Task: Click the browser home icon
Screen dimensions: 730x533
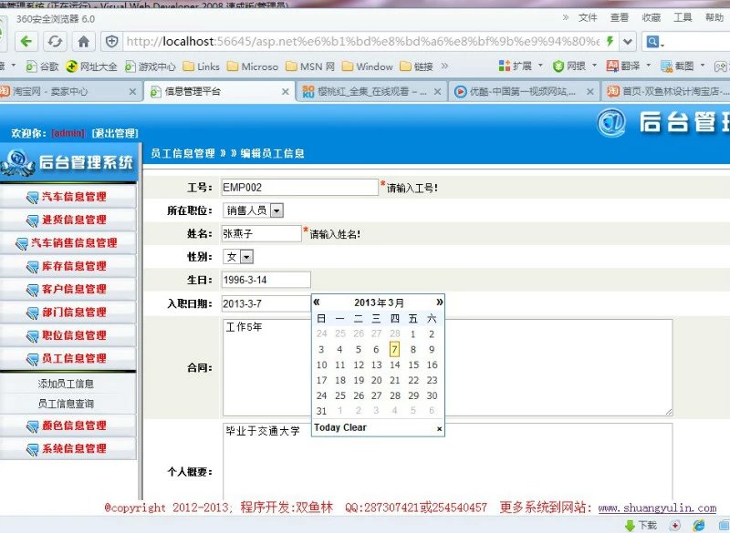Action: click(x=83, y=41)
